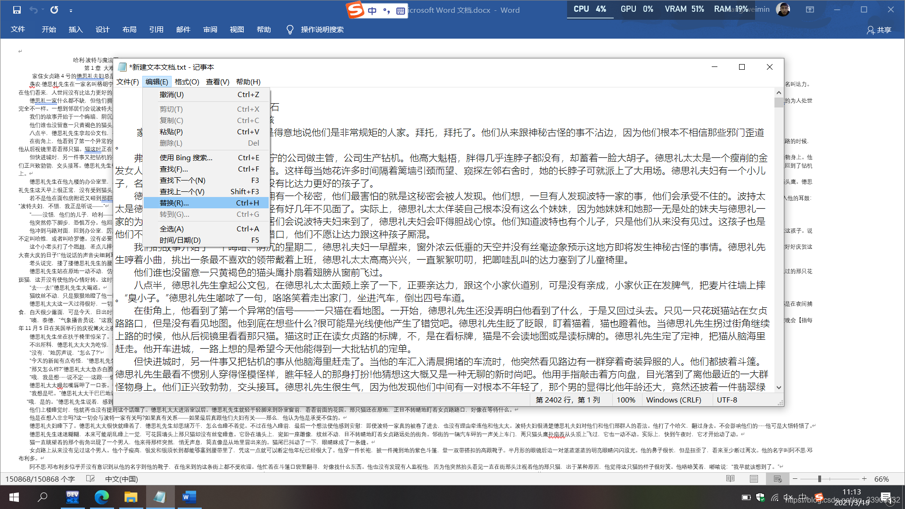Click 中文(中国) language indicator
This screenshot has height=509, width=905.
pos(121,479)
